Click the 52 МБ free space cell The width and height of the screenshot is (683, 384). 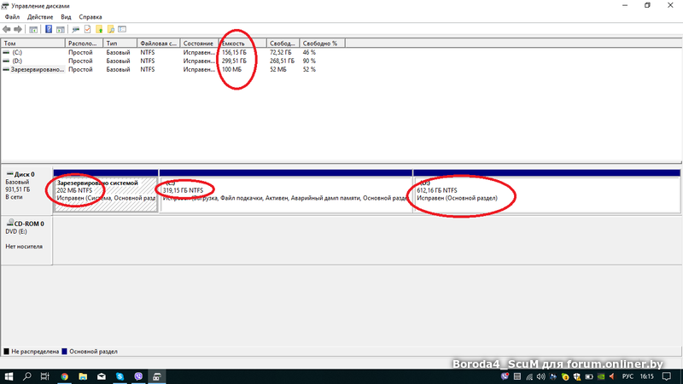point(278,69)
